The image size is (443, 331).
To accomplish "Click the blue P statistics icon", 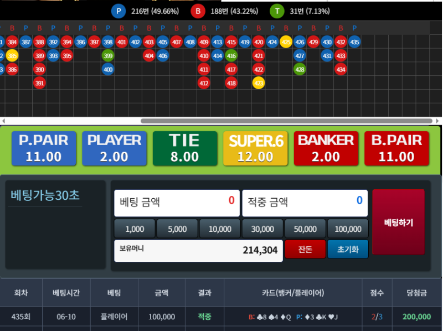I will click(119, 11).
